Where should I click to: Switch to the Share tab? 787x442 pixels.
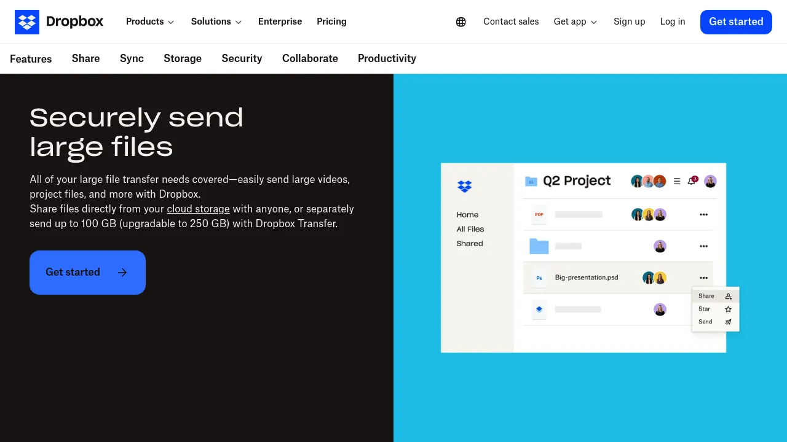click(85, 58)
